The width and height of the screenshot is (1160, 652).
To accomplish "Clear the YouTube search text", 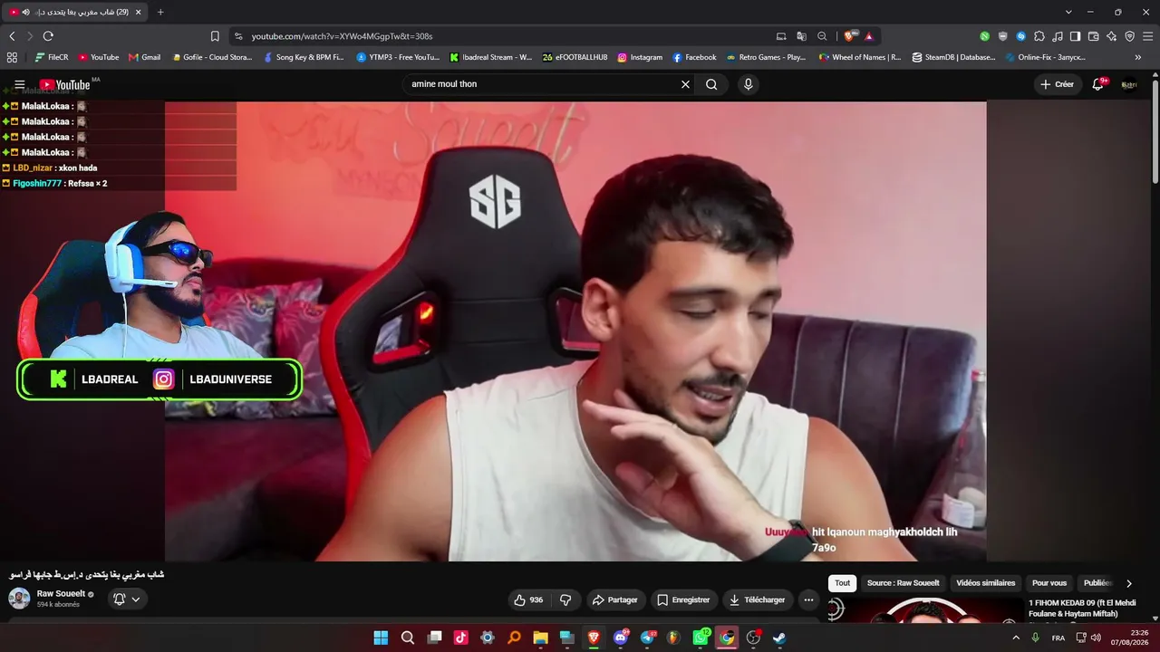I will tap(685, 84).
